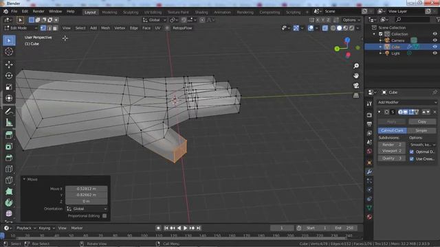Open the Mesh menu in viewport header
The image size is (440, 247).
click(x=105, y=28)
